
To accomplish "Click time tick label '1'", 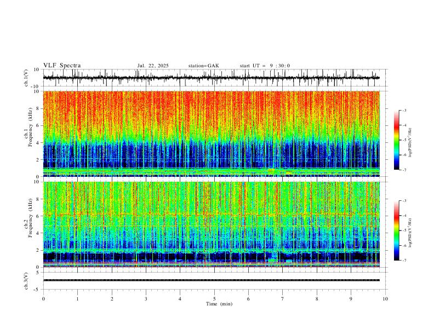I will pyautogui.click(x=78, y=299).
